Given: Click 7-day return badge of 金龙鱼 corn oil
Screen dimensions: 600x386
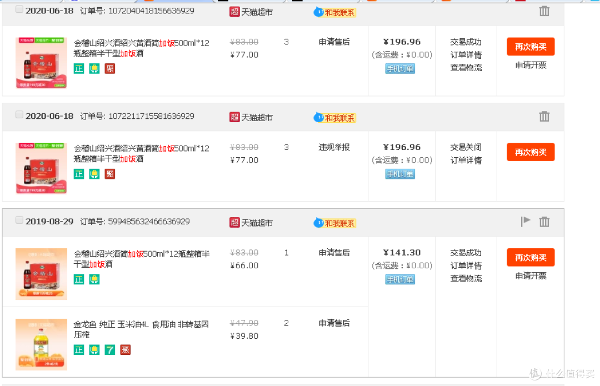Looking at the screenshot, I should pyautogui.click(x=110, y=350).
